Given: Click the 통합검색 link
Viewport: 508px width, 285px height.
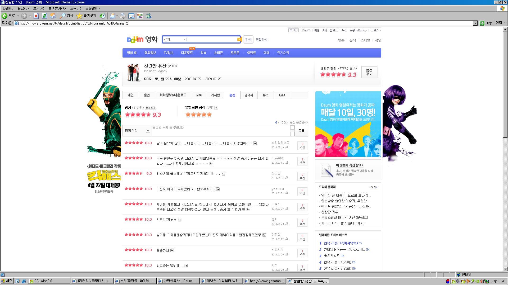Looking at the screenshot, I should (x=261, y=40).
